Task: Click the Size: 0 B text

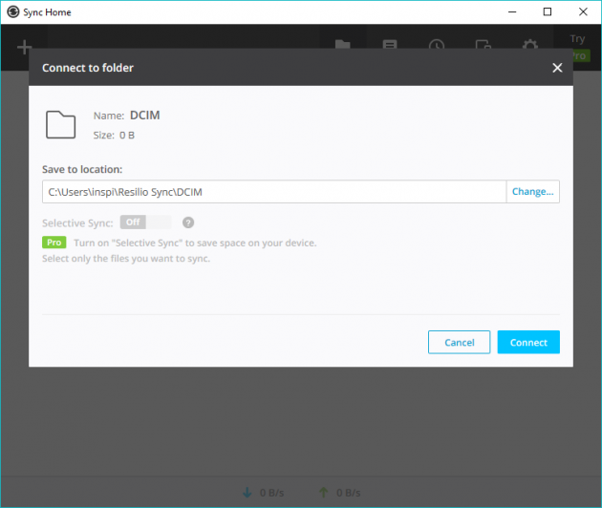Action: tap(114, 135)
